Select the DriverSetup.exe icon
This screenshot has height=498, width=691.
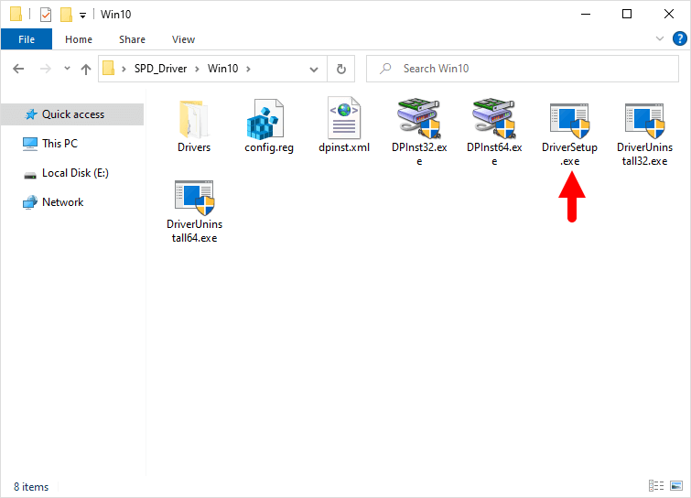click(x=569, y=121)
